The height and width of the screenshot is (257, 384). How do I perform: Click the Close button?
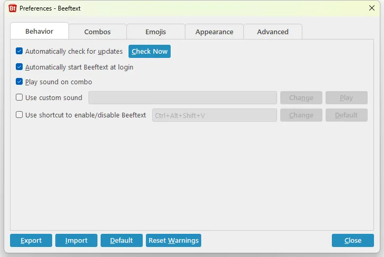[352, 240]
